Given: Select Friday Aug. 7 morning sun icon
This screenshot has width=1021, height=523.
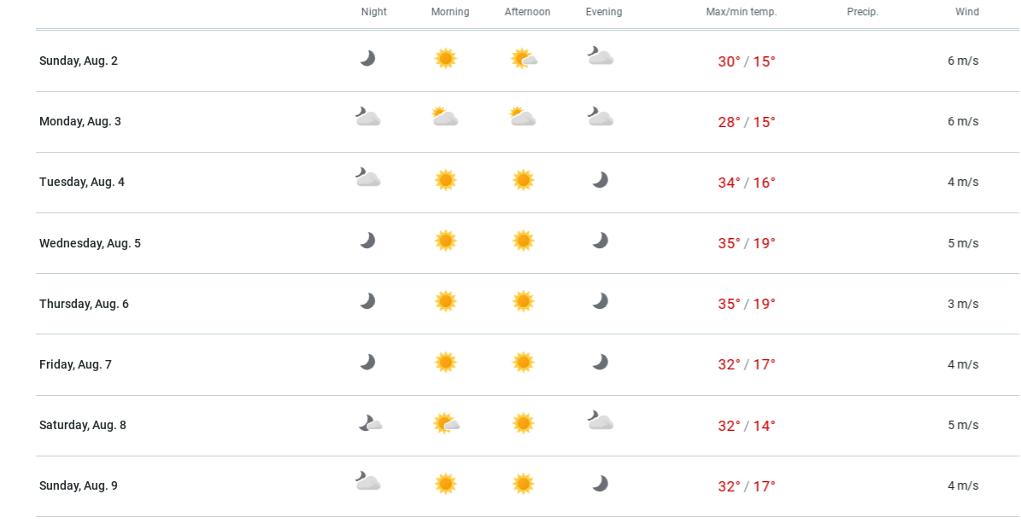Looking at the screenshot, I should click(x=445, y=363).
